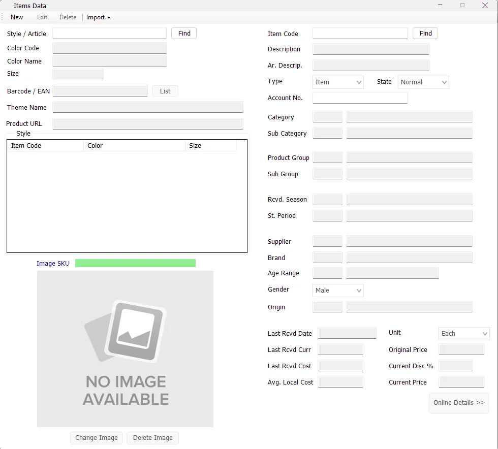Click the Sub Group name field
Viewport: 498px width, 449px height.
click(409, 174)
